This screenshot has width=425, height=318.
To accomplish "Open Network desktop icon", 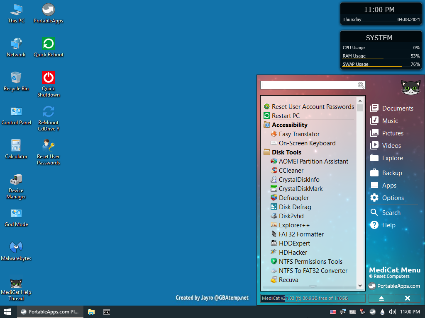I will click(16, 48).
